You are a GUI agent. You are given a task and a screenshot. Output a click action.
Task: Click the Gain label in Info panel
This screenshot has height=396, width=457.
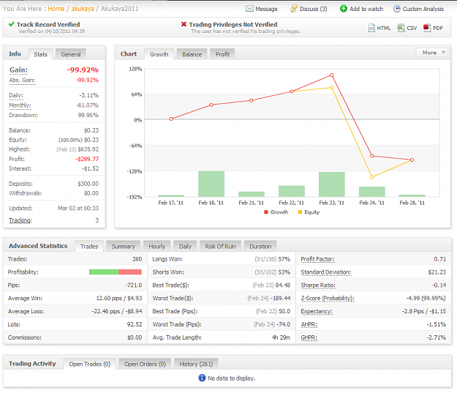18,70
